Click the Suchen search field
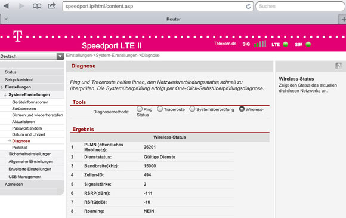346x218 pixels. (x=300, y=6)
